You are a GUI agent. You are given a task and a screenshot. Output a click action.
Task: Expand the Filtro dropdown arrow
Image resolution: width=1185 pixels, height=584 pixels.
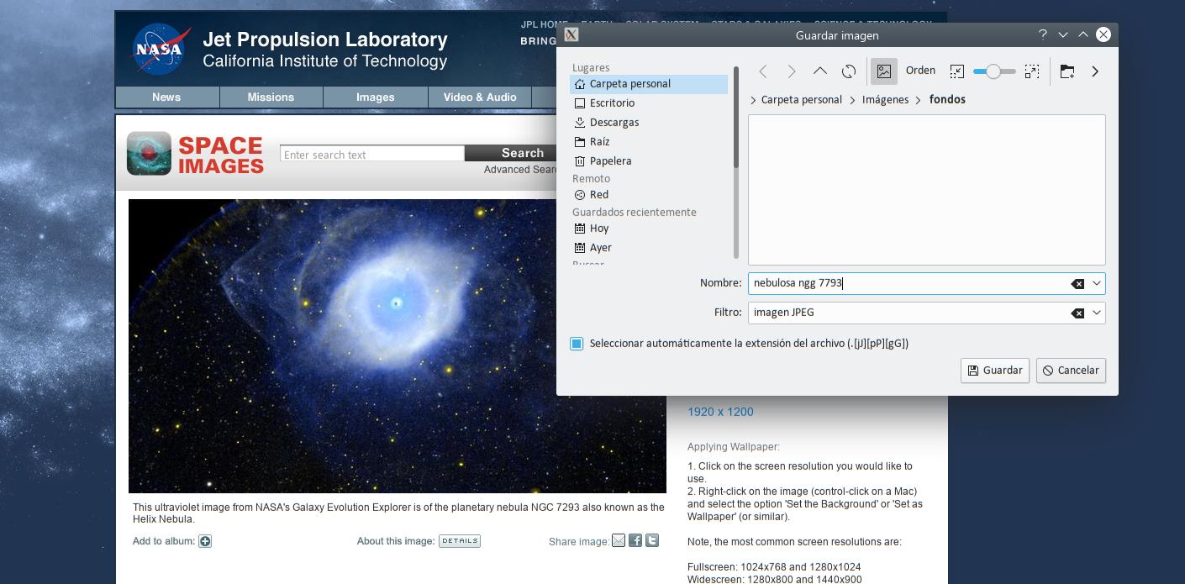[1096, 313]
